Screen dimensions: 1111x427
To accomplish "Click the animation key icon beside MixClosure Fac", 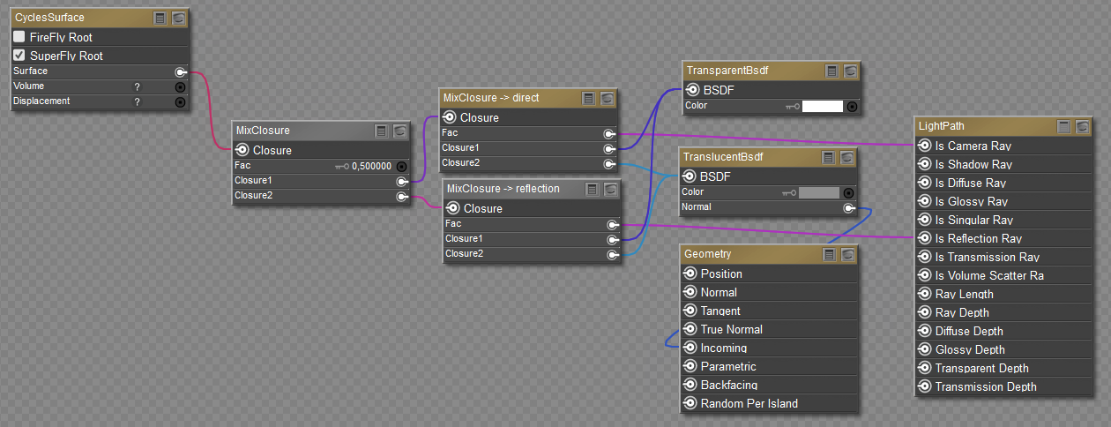I will pos(342,166).
